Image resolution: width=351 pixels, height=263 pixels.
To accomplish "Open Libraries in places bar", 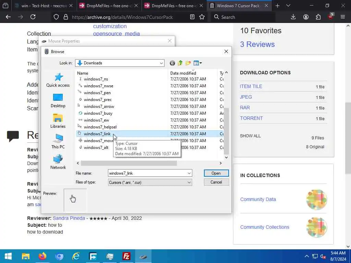I will click(x=58, y=121).
